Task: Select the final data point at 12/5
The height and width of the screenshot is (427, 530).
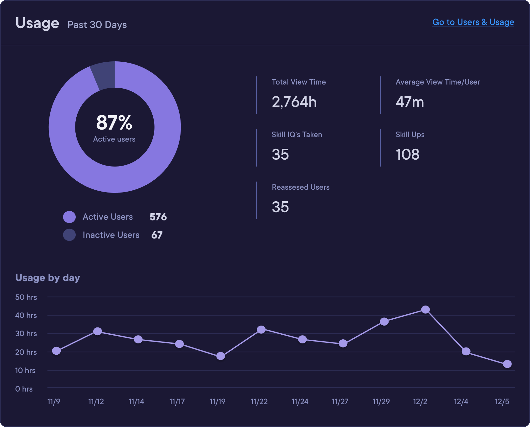Action: [x=507, y=364]
